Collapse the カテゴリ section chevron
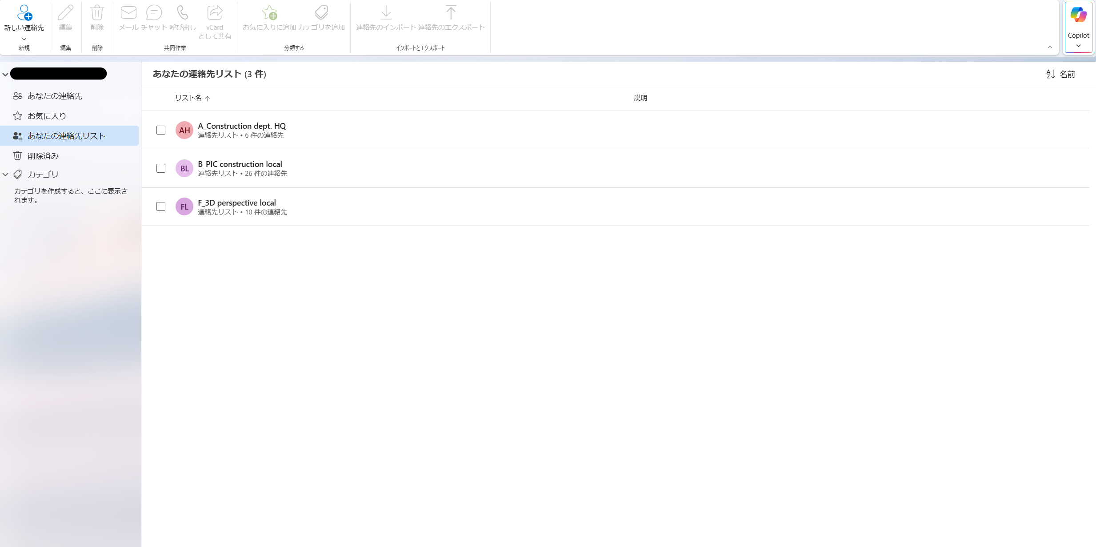1096x547 pixels. [x=5, y=174]
